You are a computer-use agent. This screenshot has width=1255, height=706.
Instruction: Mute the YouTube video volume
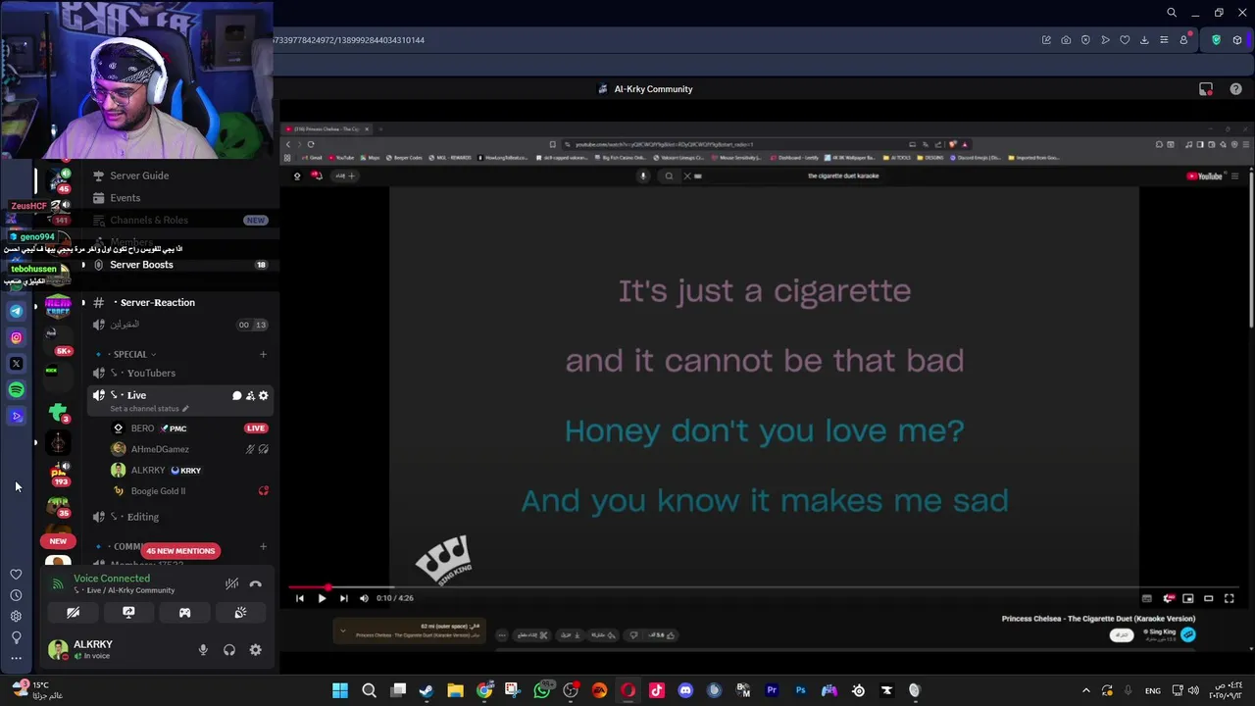tap(364, 598)
